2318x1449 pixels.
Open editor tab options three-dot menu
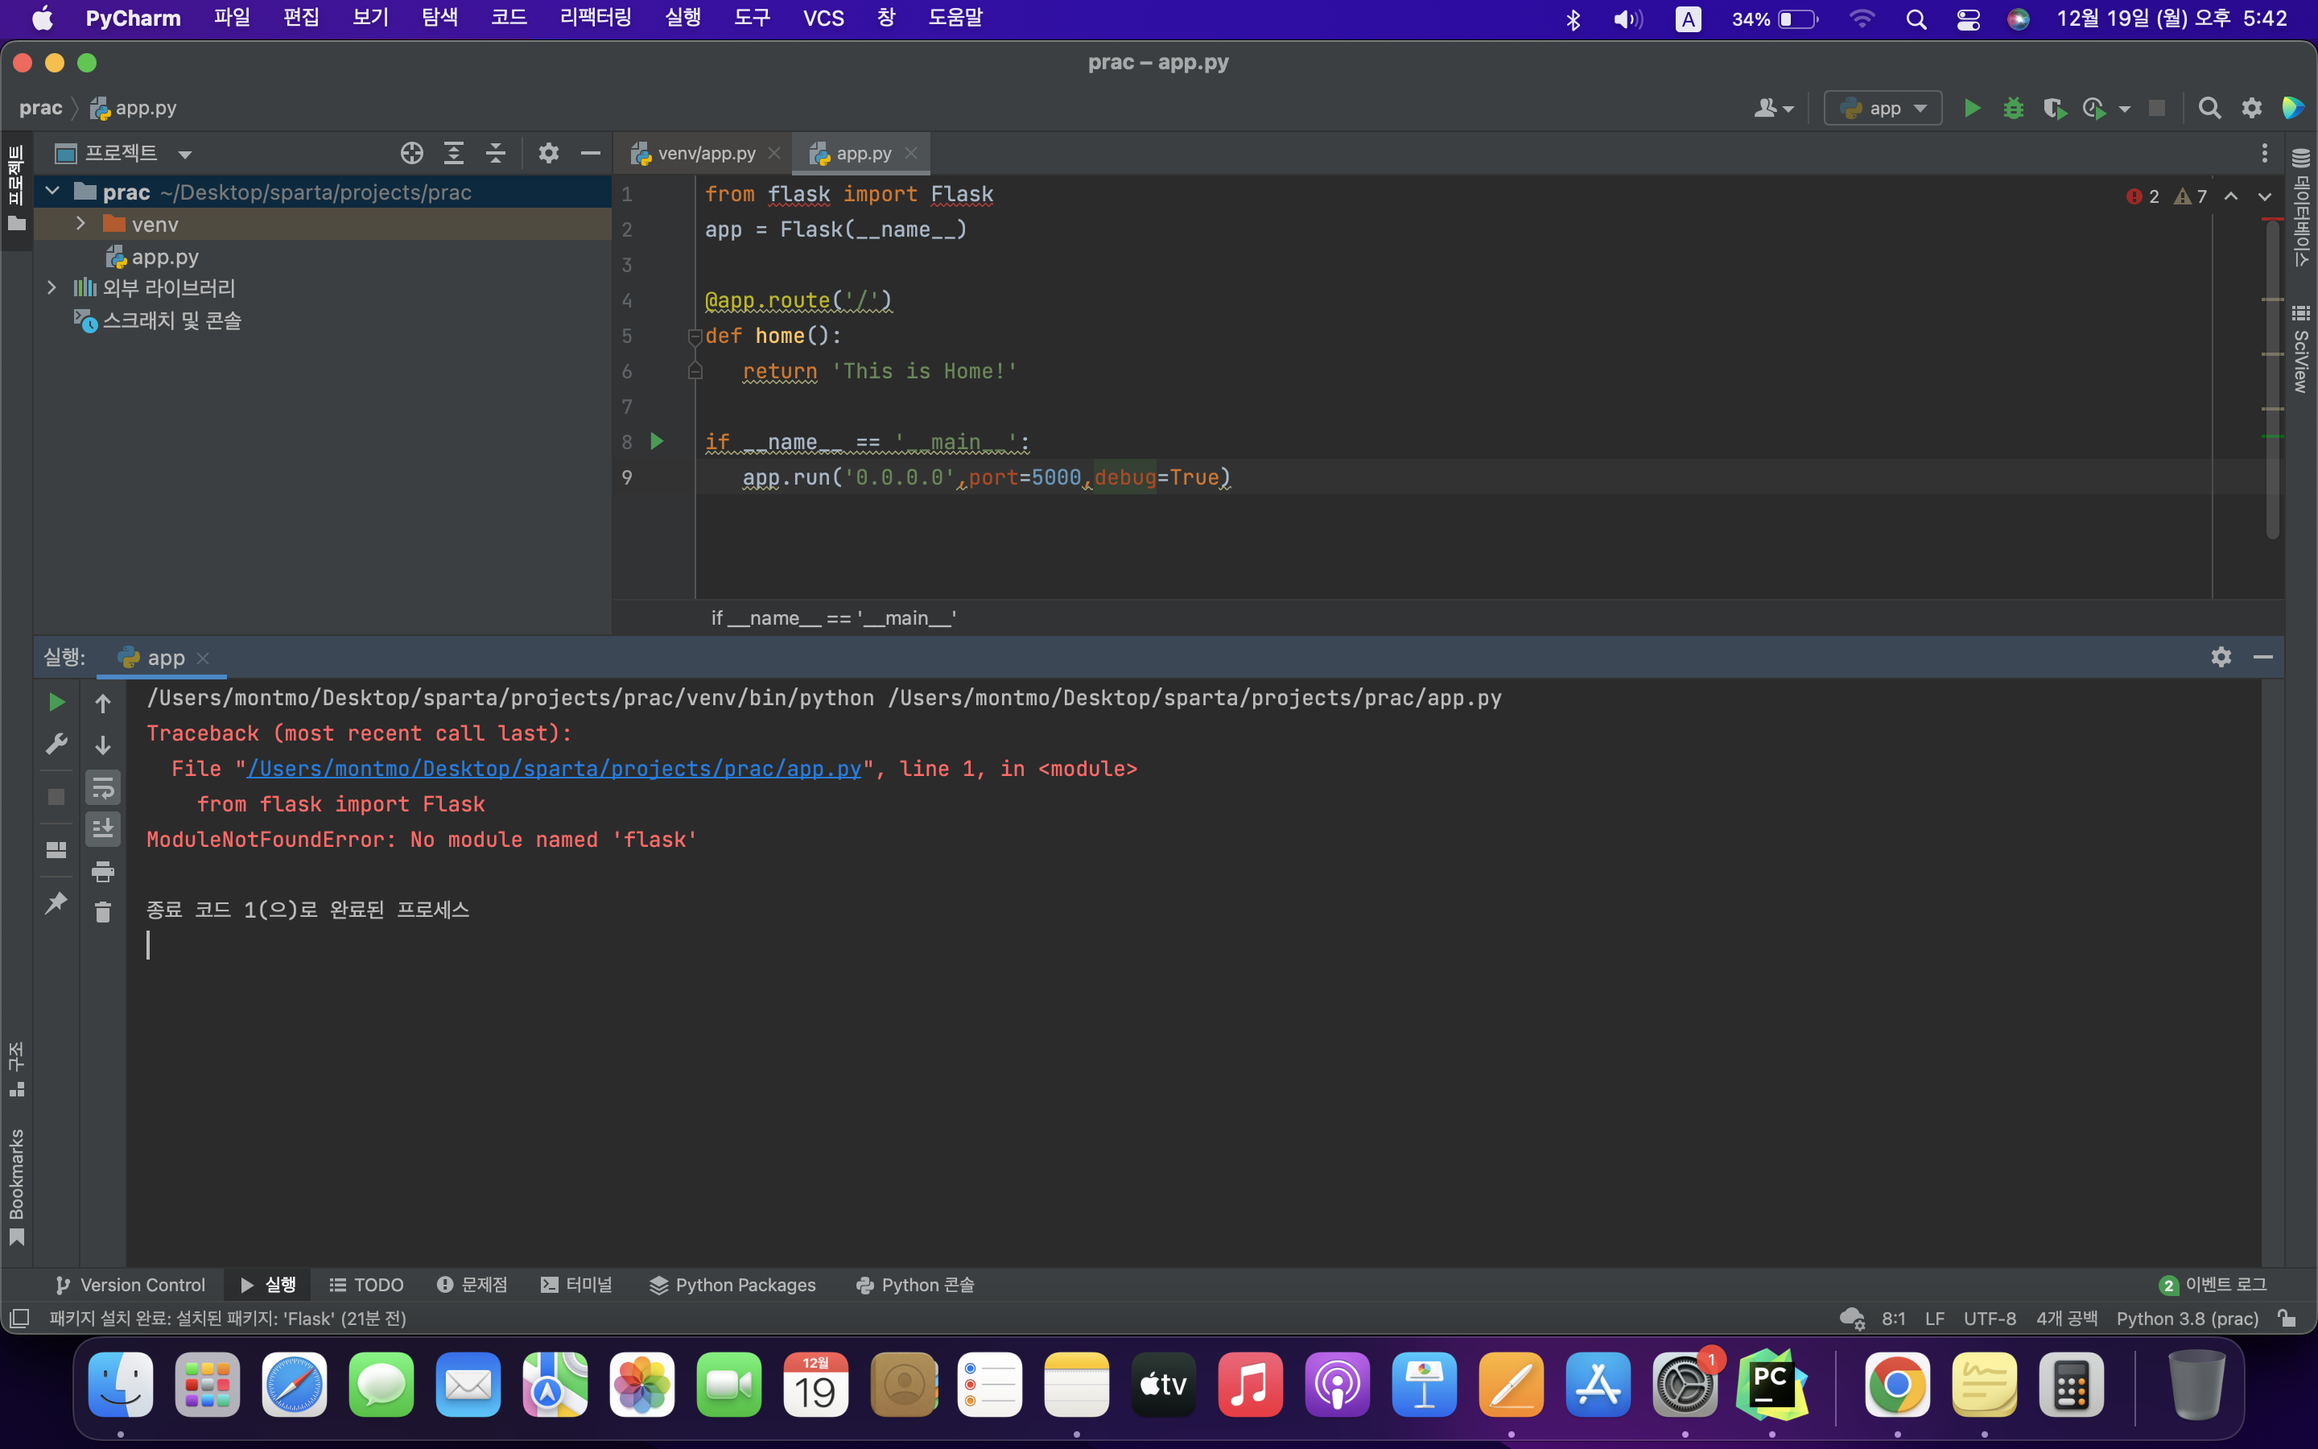pos(2264,153)
